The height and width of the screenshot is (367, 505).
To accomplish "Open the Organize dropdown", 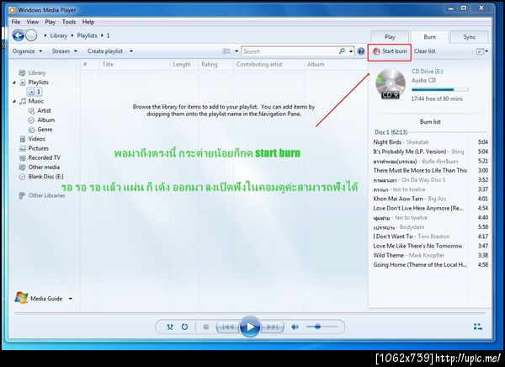I will pyautogui.click(x=28, y=51).
